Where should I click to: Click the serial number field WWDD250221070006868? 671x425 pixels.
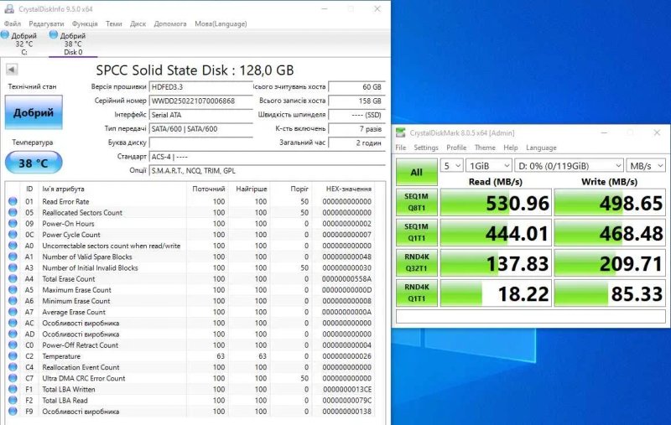(201, 101)
